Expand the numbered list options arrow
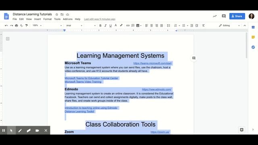 click(x=179, y=26)
